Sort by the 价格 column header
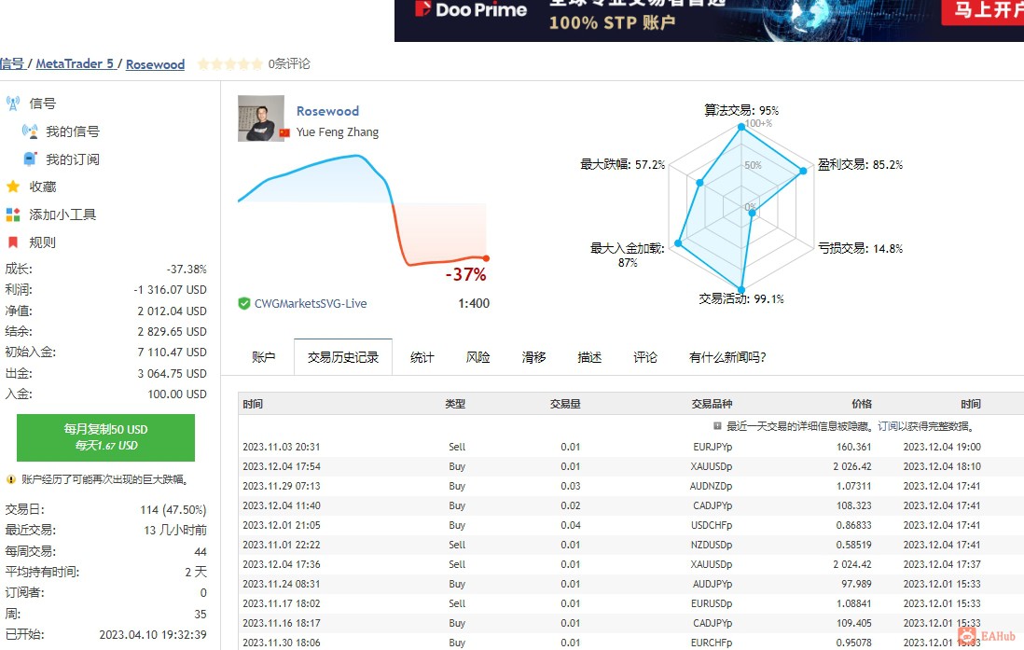 pyautogui.click(x=862, y=404)
